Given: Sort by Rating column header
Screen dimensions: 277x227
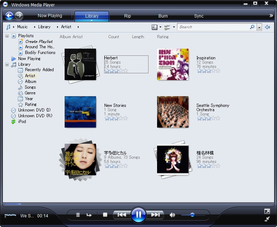Looking at the screenshot, I should point(163,37).
